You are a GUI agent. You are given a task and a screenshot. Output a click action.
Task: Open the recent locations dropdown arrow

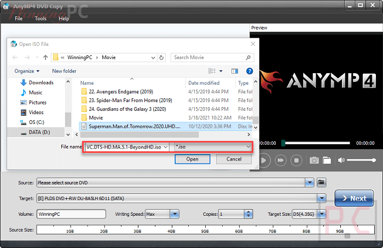tap(37, 57)
